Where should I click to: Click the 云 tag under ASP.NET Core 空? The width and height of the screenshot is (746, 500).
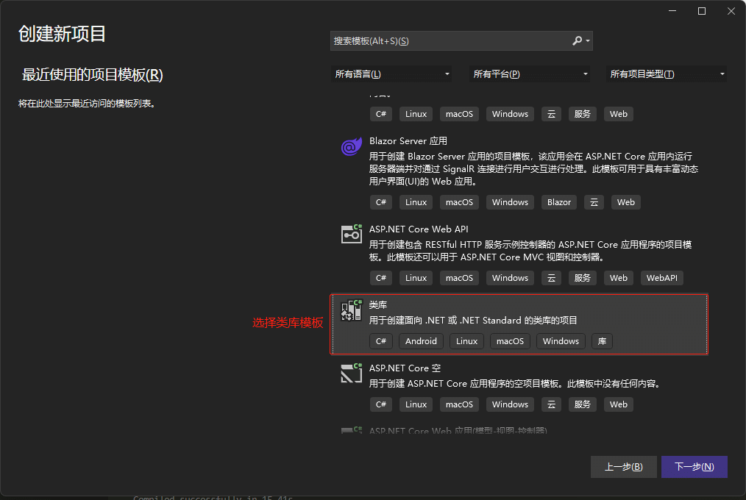[552, 404]
